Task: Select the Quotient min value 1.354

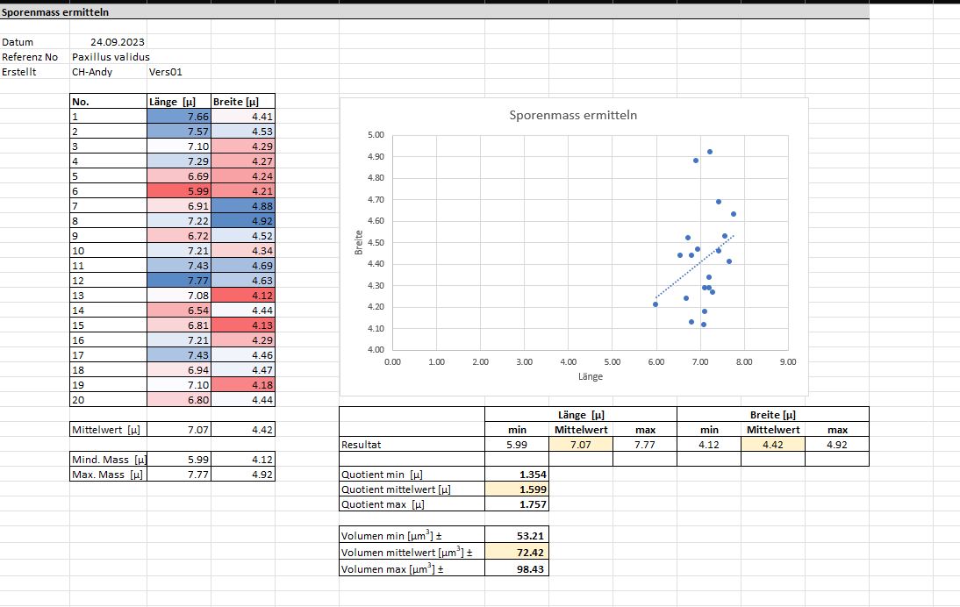Action: 518,474
